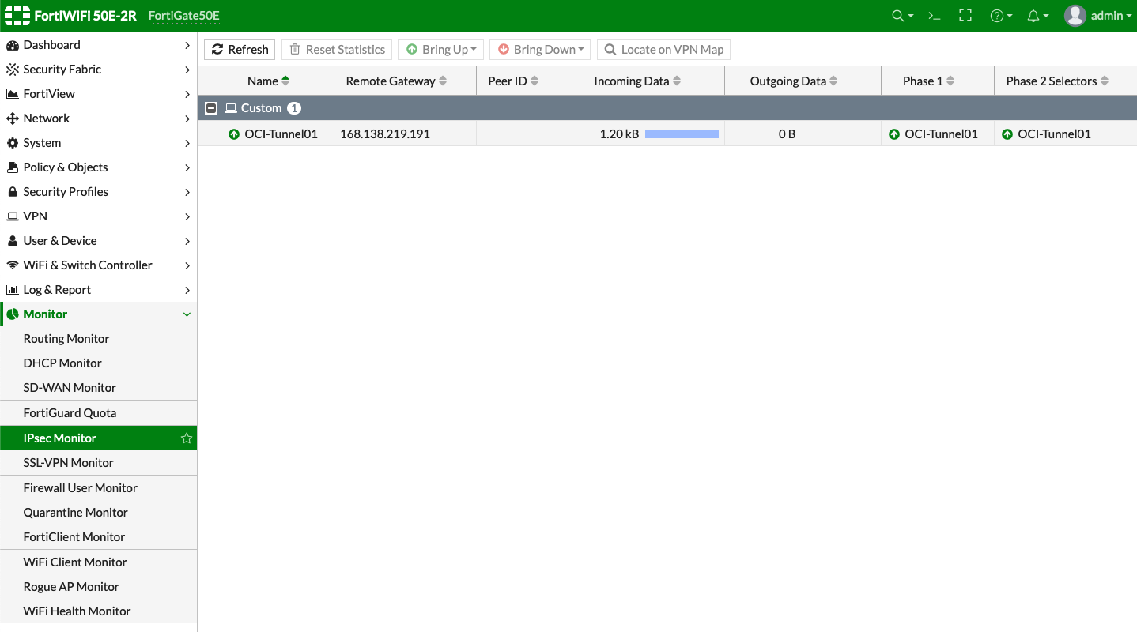This screenshot has height=632, width=1137.
Task: Sort tunnels by the Name column
Action: (266, 80)
